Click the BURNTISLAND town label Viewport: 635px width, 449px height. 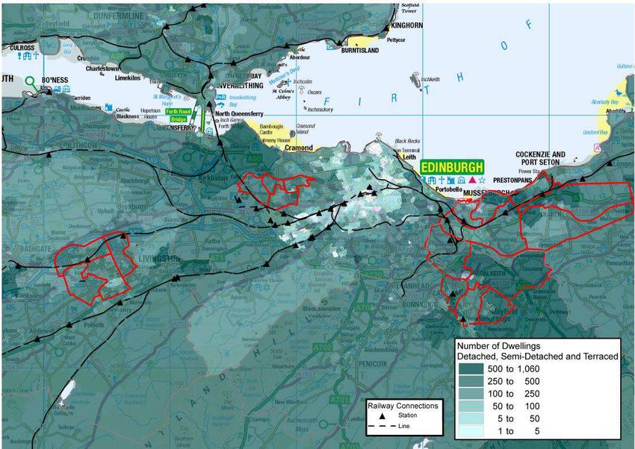pos(360,51)
